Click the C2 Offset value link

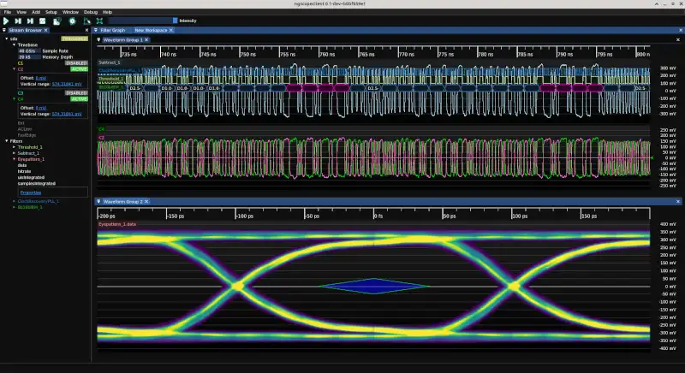click(x=40, y=78)
